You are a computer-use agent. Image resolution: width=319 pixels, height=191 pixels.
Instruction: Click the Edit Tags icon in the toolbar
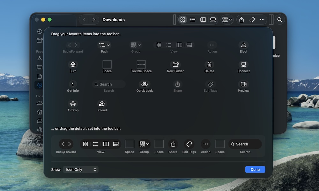(x=252, y=19)
